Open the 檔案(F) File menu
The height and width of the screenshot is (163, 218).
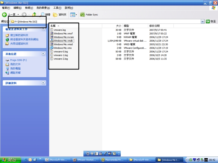6,8
